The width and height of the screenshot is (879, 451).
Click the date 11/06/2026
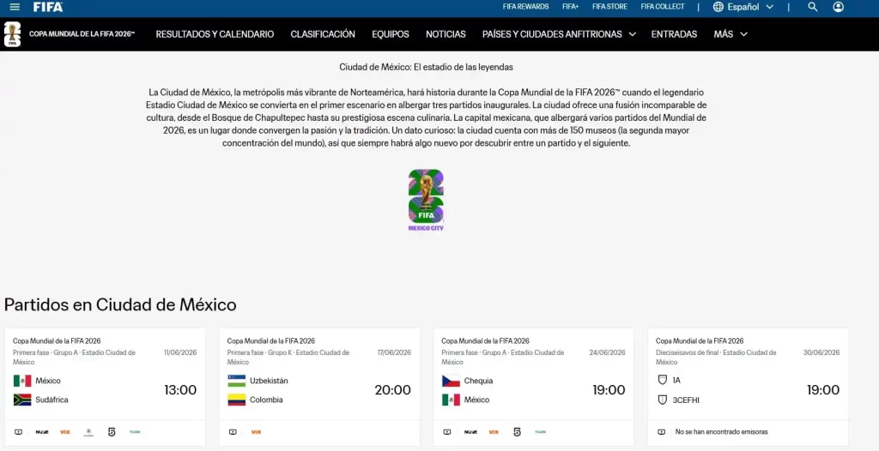(180, 352)
